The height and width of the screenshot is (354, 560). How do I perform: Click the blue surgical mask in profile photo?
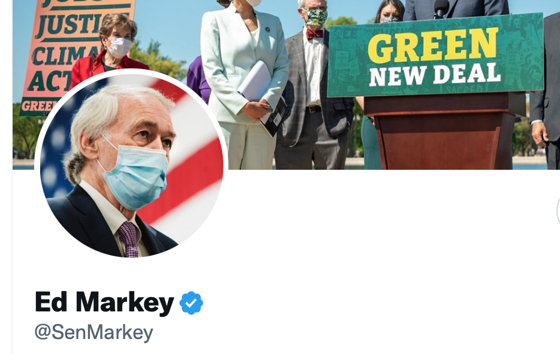pos(136,176)
